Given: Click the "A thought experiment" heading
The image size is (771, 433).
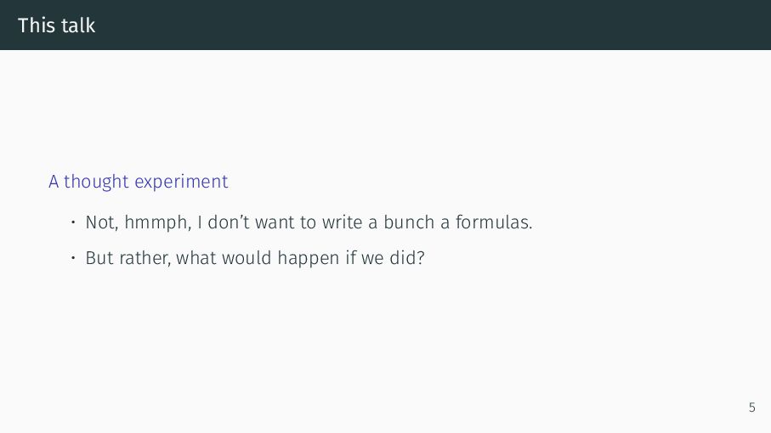Looking at the screenshot, I should tap(139, 182).
